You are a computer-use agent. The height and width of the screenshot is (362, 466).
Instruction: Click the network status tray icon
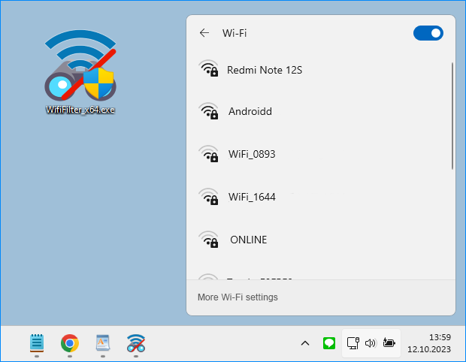click(x=353, y=343)
